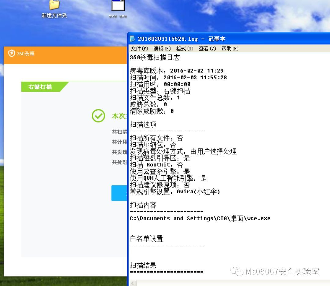Click the wce.exe path line in the log
Screen dimensions: 330x286
click(200, 218)
